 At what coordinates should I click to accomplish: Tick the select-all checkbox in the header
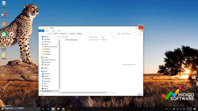tap(62, 37)
